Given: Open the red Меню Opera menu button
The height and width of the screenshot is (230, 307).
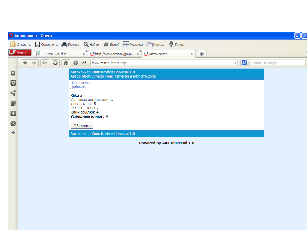Looking at the screenshot, I should tap(20, 53).
